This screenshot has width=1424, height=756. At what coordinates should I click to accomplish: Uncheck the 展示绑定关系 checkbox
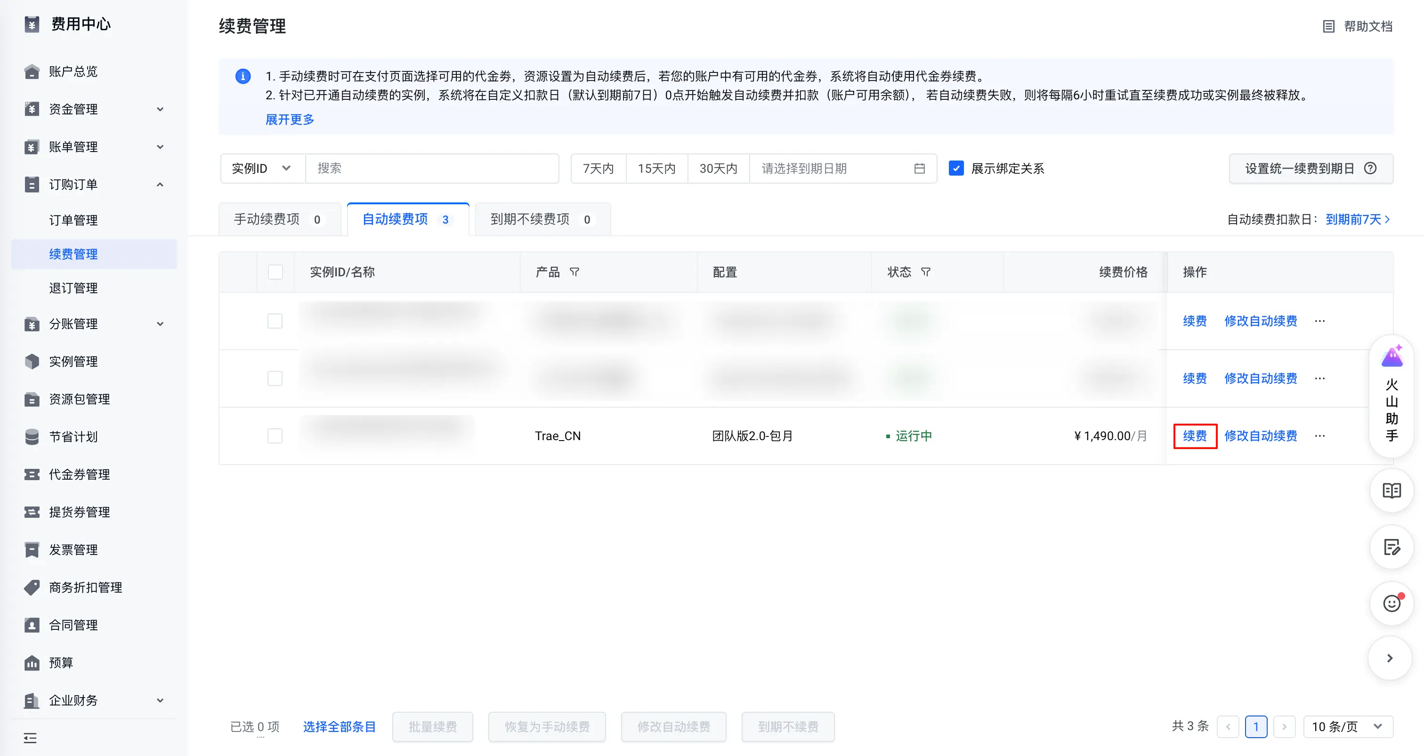point(956,168)
